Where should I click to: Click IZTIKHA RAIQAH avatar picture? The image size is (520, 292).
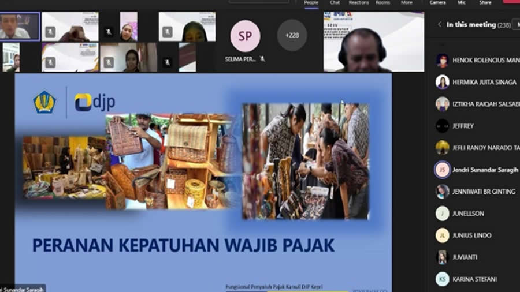443,104
